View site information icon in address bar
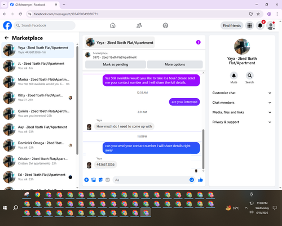This screenshot has height=226, width=282. [30, 14]
